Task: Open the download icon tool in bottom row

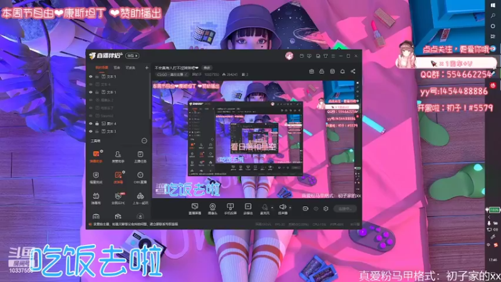Action: click(140, 216)
